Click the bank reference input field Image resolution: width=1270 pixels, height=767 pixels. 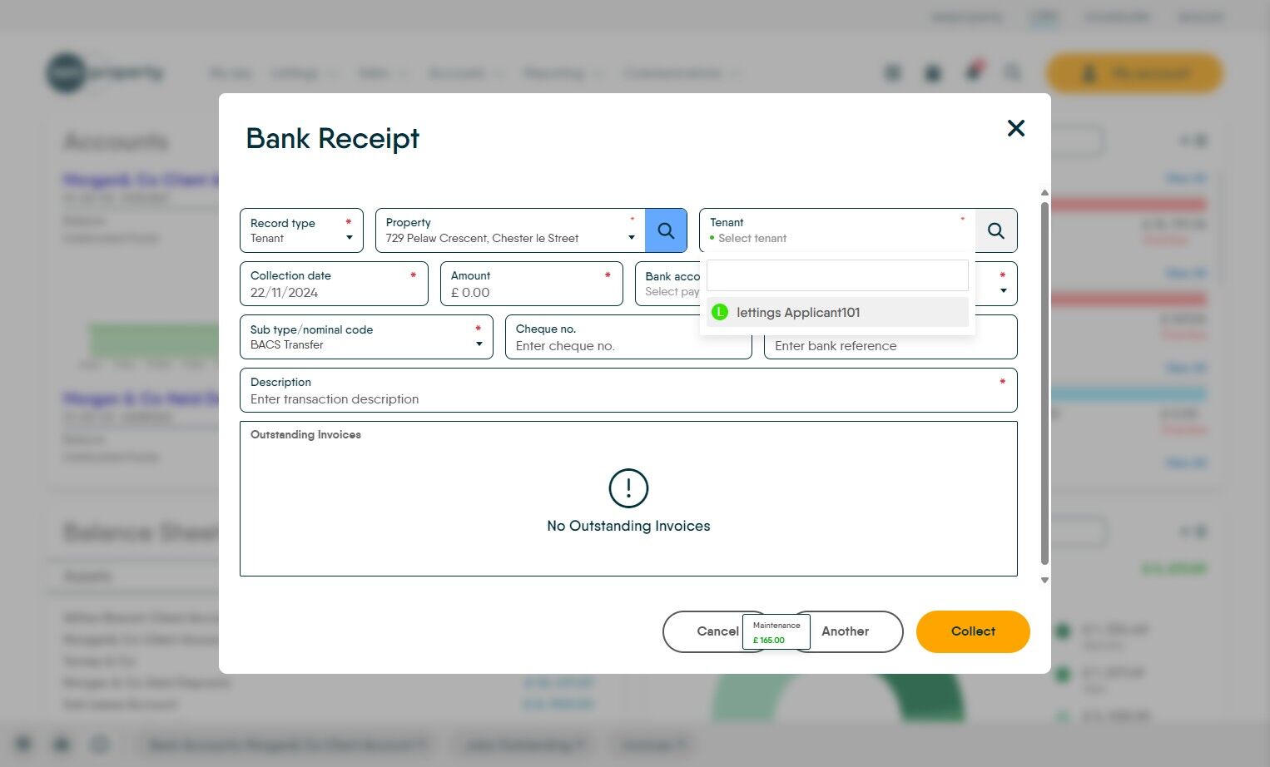[890, 345]
